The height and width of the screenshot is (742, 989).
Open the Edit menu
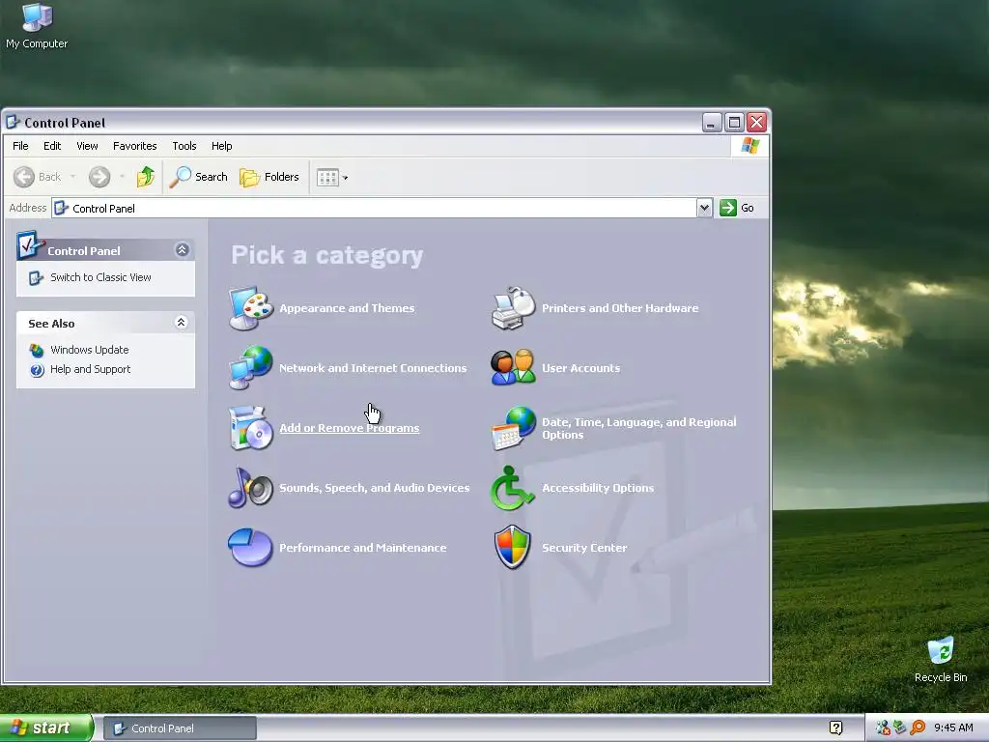52,146
